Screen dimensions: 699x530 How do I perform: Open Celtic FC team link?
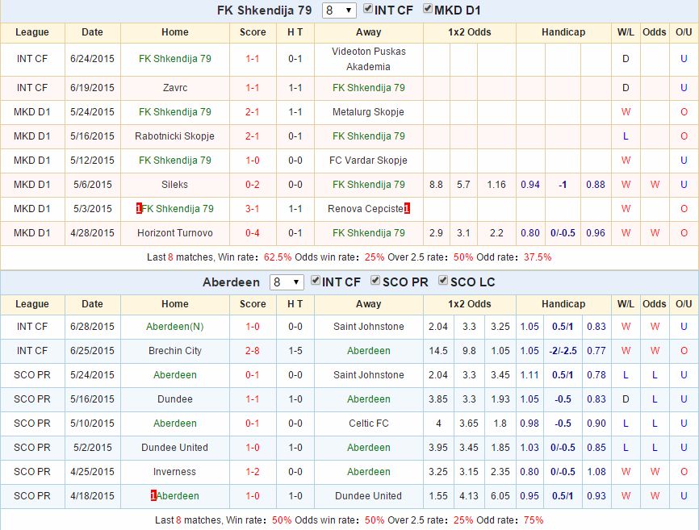(x=368, y=424)
